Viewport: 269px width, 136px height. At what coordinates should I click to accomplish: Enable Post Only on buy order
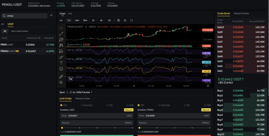pyautogui.click(x=81, y=105)
